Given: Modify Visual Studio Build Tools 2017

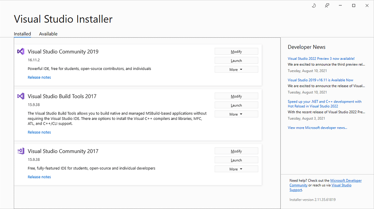Looking at the screenshot, I should tap(236, 96).
